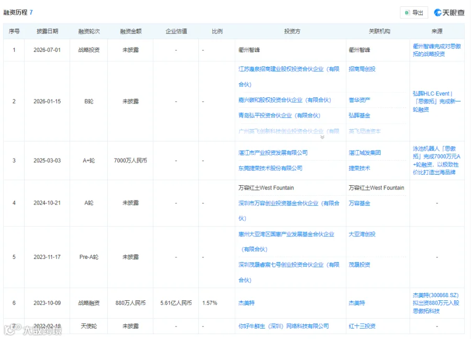Click 衢州智峰 in the 投资方 column

click(249, 50)
